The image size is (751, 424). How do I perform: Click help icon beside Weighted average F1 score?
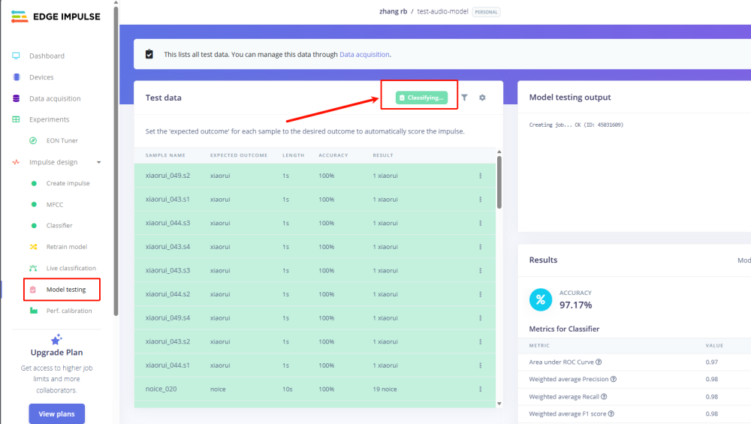pyautogui.click(x=611, y=413)
